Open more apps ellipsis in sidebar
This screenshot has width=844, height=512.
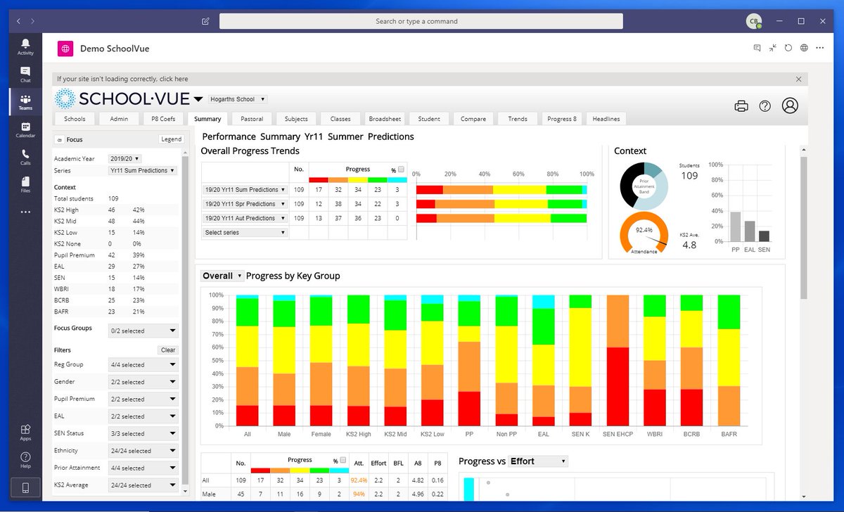pyautogui.click(x=25, y=212)
